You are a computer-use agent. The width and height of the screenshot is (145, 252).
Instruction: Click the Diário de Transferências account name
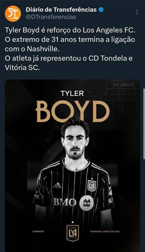tap(61, 10)
